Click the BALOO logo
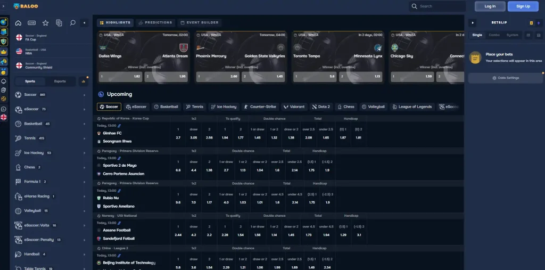Screen dimensions: 545x270 click(26, 6)
